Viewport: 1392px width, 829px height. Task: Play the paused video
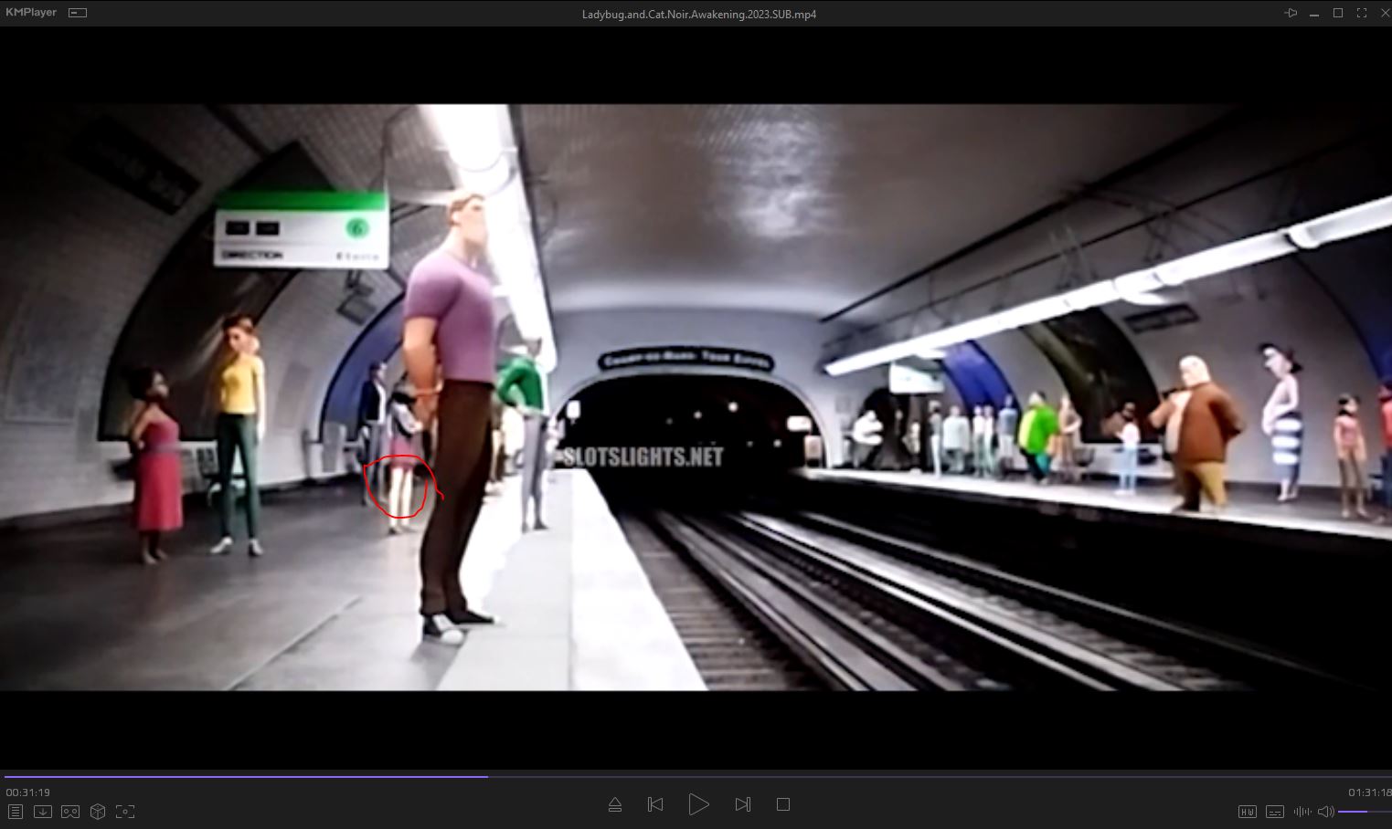pyautogui.click(x=698, y=804)
